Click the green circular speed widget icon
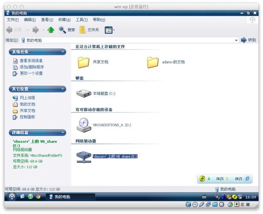The height and width of the screenshot is (214, 263). (x=202, y=179)
